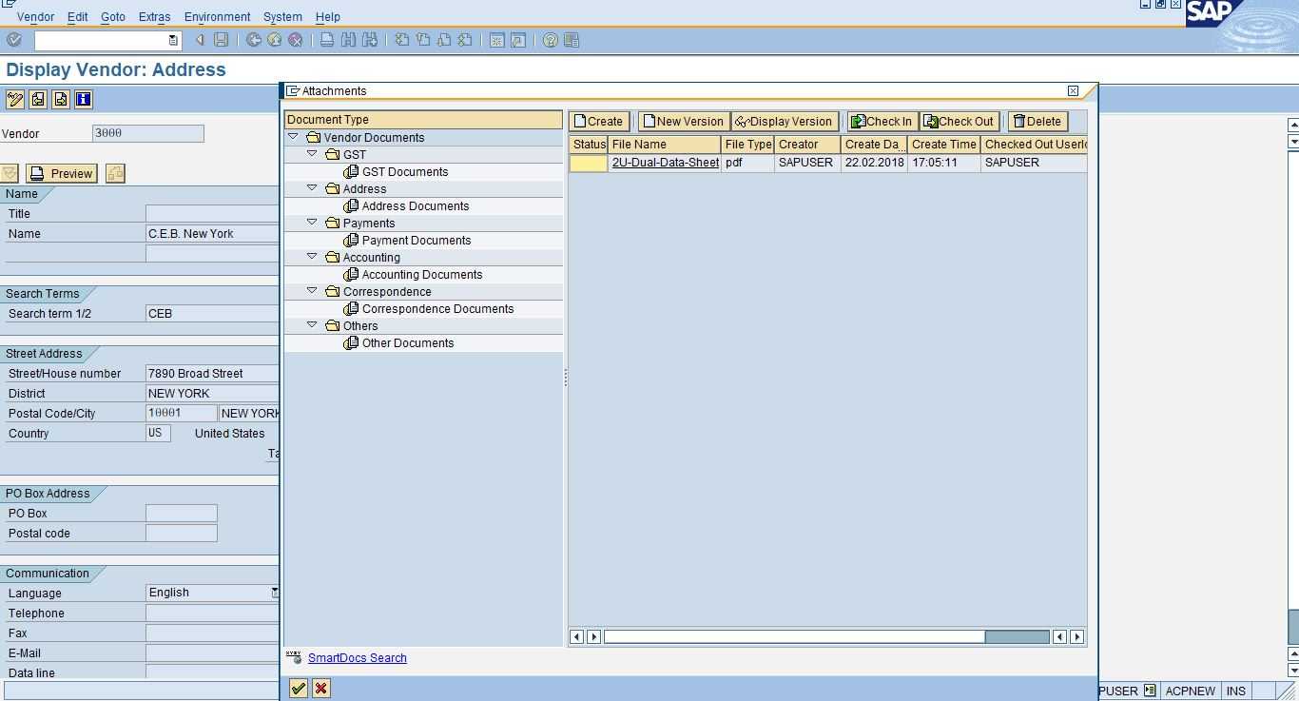Select Correspondence Documents in the tree
1299x701 pixels.
437,309
